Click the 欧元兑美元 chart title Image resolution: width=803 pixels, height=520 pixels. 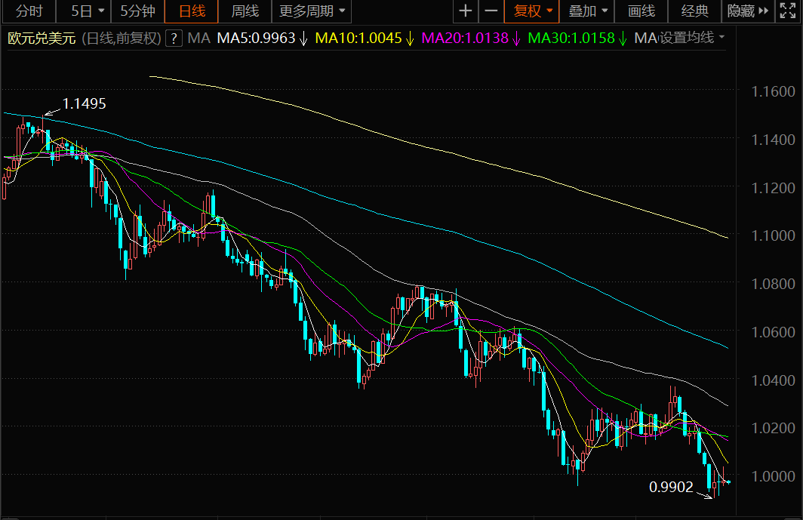coord(42,38)
